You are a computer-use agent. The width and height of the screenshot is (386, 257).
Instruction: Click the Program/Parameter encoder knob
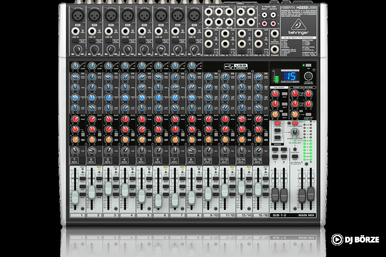(x=309, y=76)
